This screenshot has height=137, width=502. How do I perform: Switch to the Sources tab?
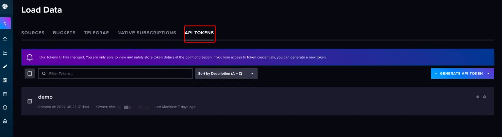pos(33,33)
